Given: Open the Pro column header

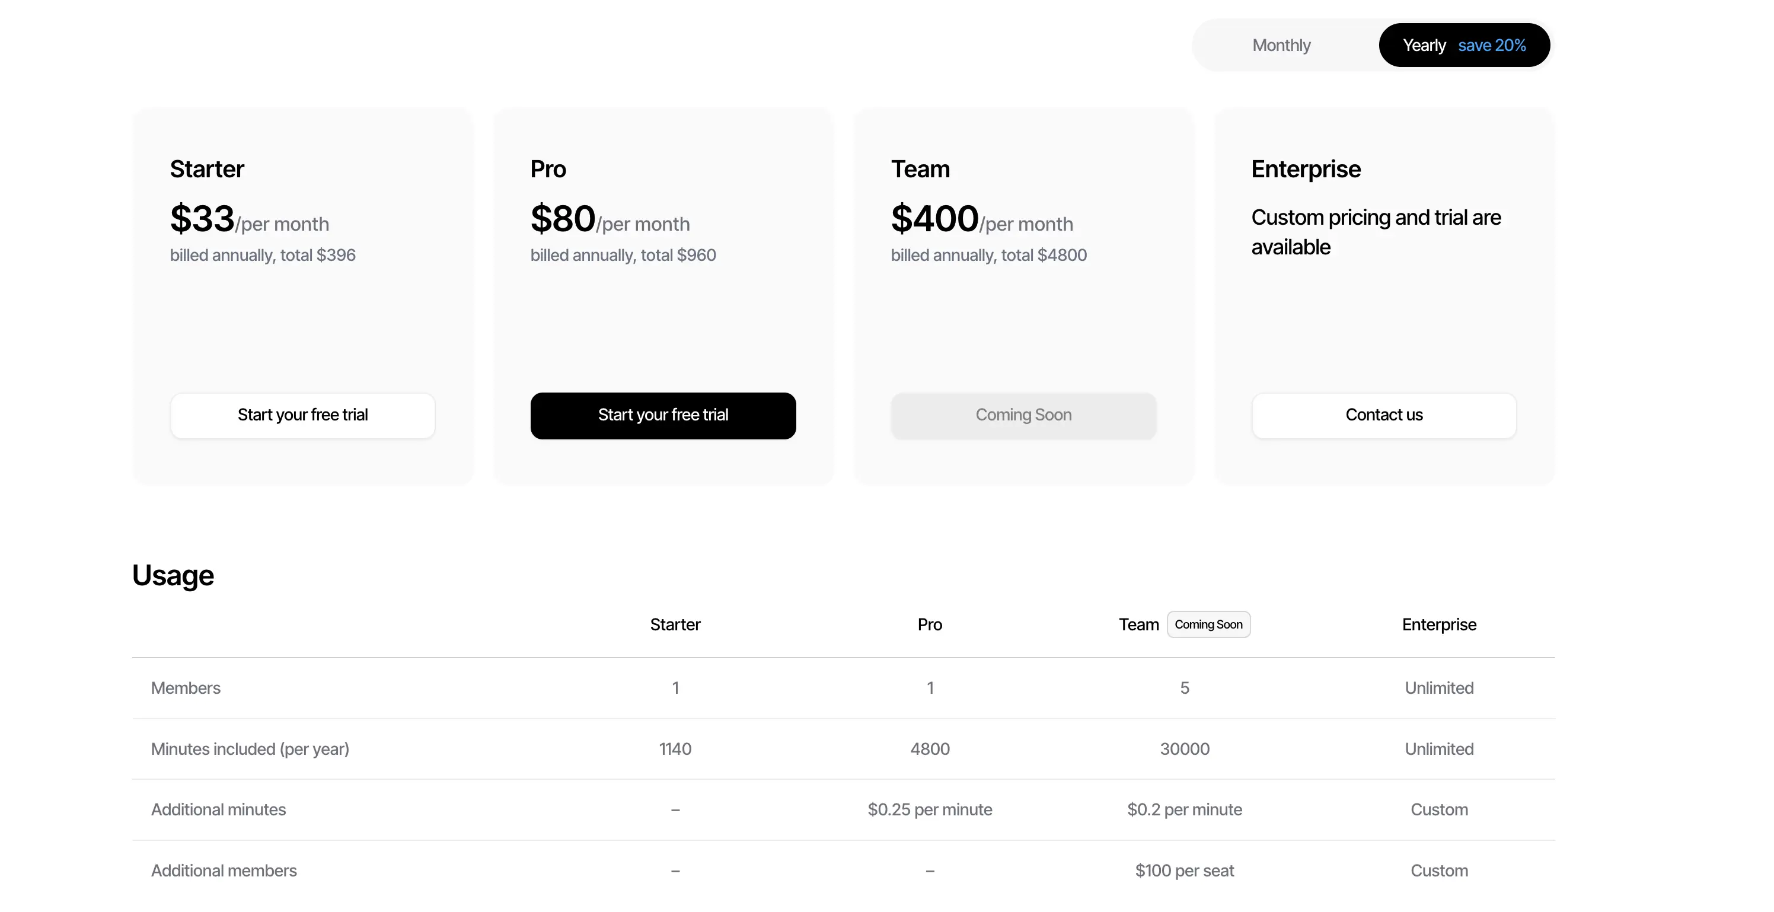Looking at the screenshot, I should pyautogui.click(x=930, y=624).
